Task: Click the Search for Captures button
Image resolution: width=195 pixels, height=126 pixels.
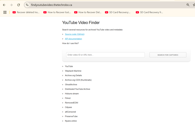Action: point(168,55)
